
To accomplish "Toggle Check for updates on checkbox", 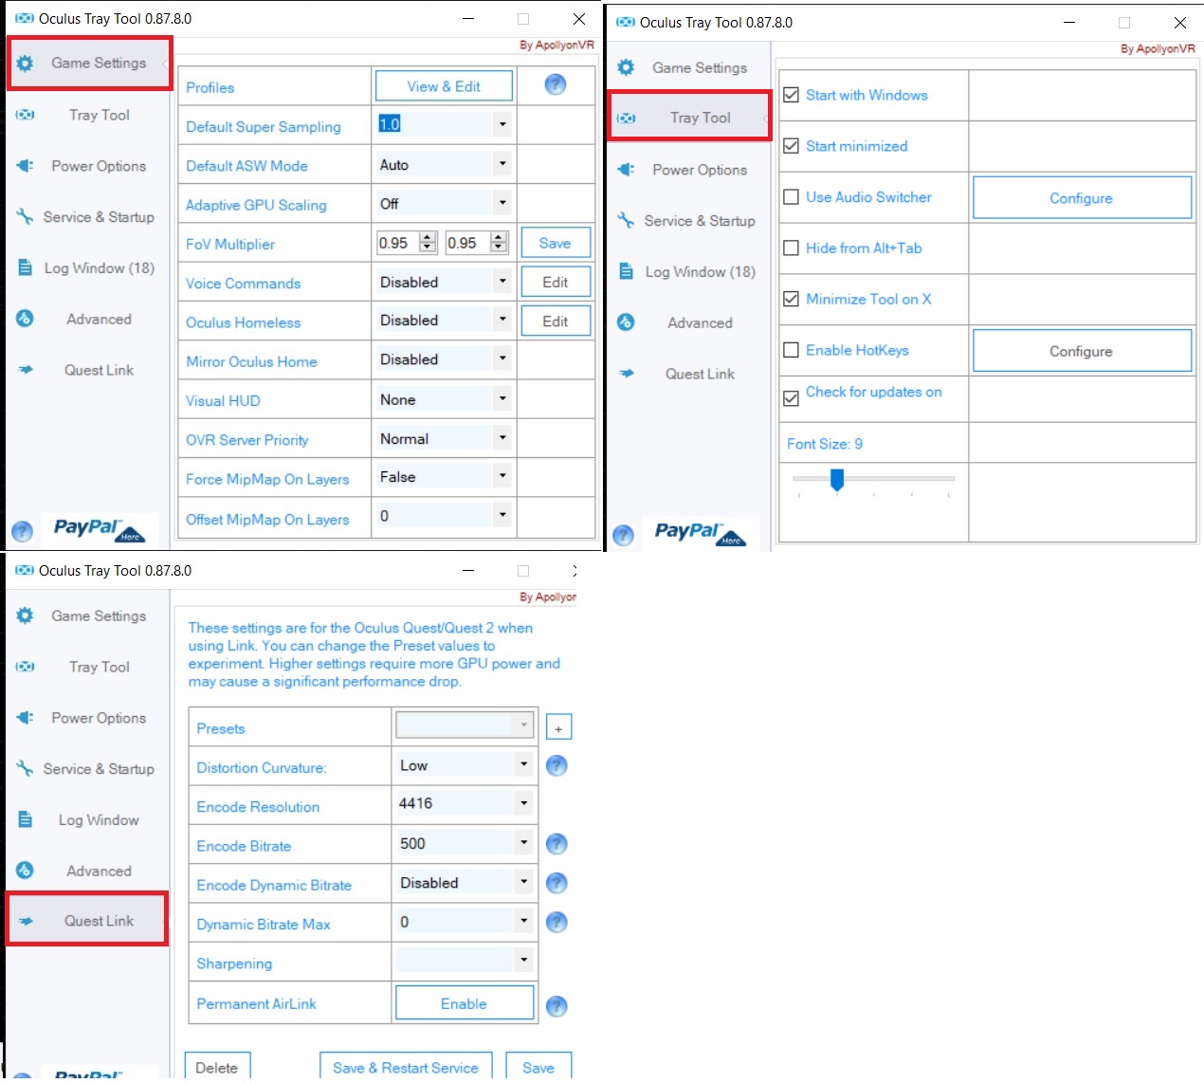I will pos(792,398).
